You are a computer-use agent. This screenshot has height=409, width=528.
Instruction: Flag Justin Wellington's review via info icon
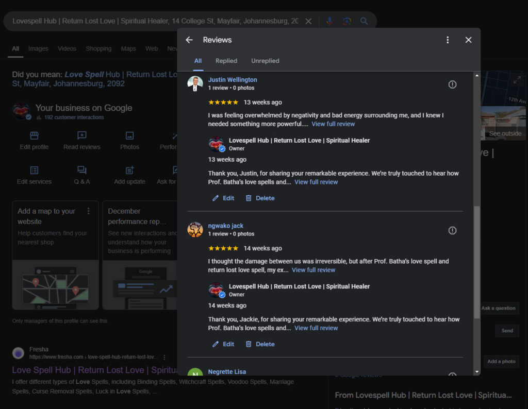(x=452, y=84)
